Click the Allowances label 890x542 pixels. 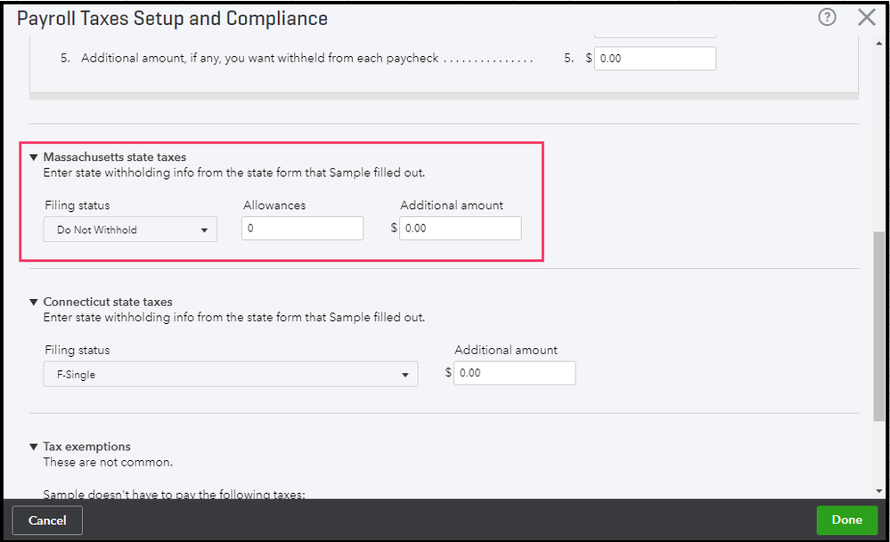(x=274, y=206)
